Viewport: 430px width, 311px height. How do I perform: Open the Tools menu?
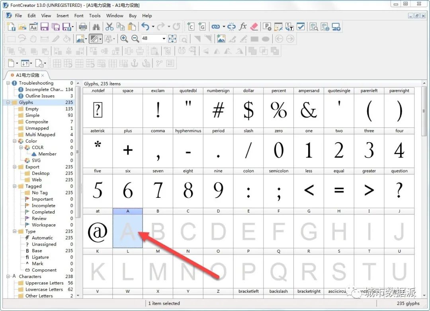pos(95,15)
